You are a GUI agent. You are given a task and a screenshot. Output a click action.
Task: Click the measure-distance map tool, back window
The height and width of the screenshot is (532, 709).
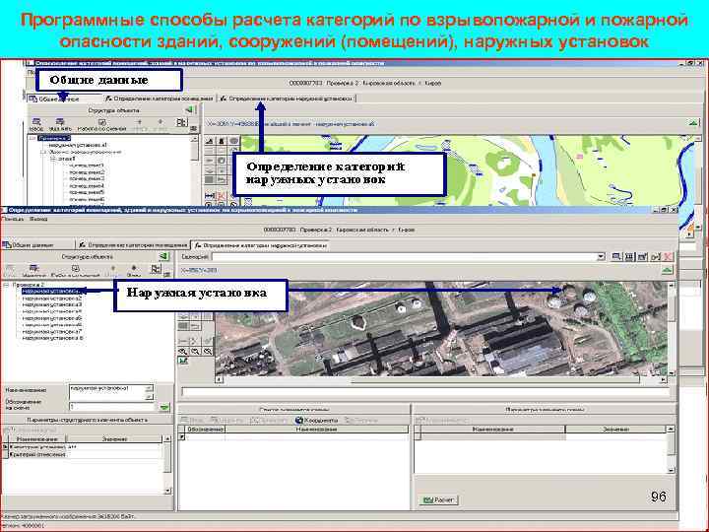(x=210, y=195)
